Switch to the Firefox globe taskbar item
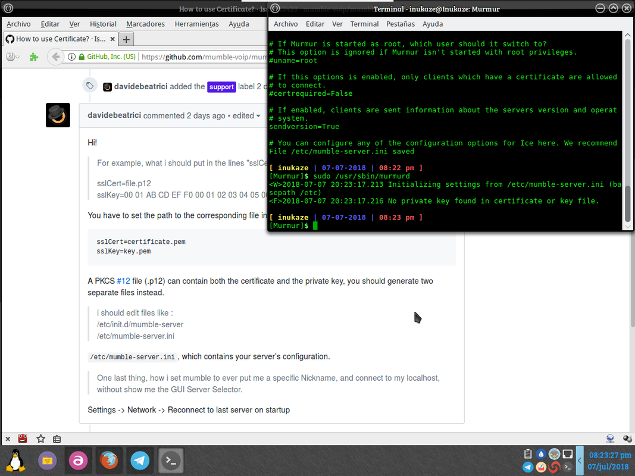Screen dimensions: 635x476 [x=109, y=461]
